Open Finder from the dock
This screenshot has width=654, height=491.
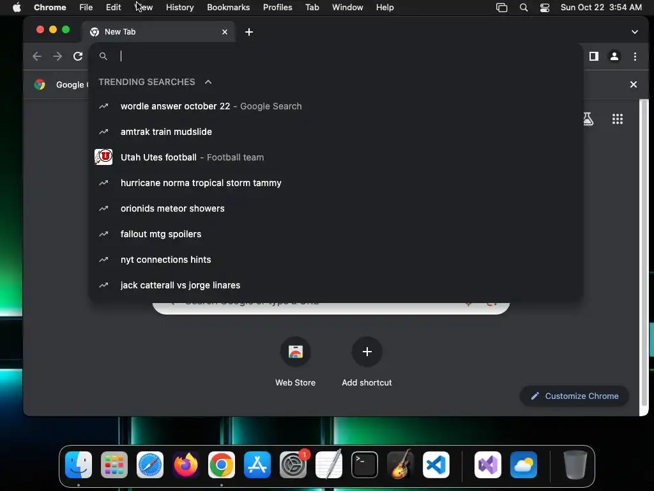pos(79,465)
